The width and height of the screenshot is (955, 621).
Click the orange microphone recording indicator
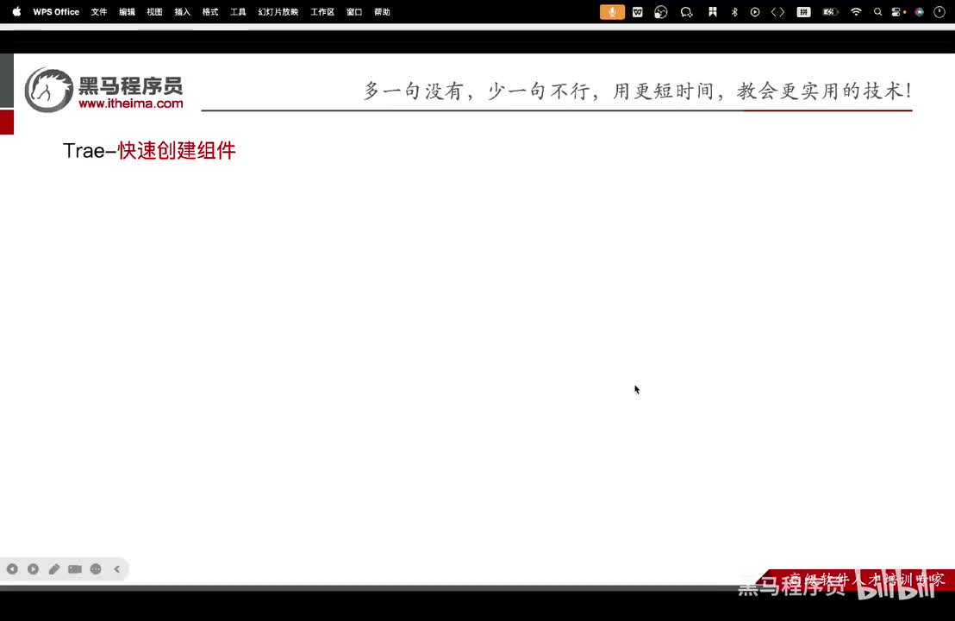point(612,11)
